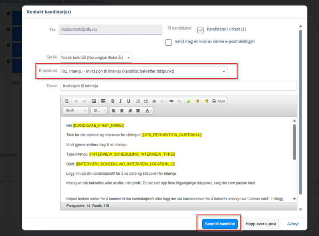The image size is (319, 236).
Task: Click the dialog scrollbar up arrow
Action: coord(301,26)
